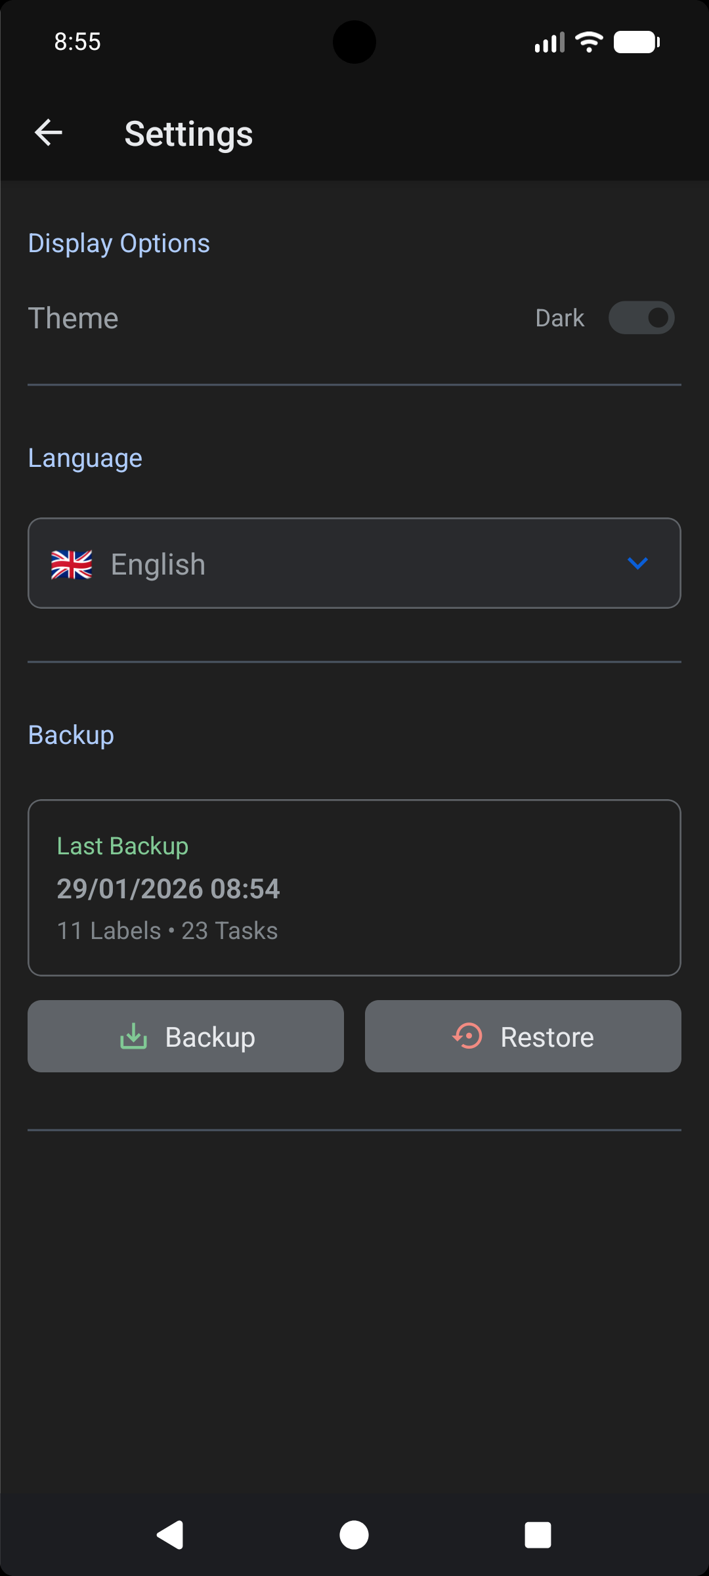Select the Language section header
Image resolution: width=709 pixels, height=1576 pixels.
pyautogui.click(x=85, y=458)
